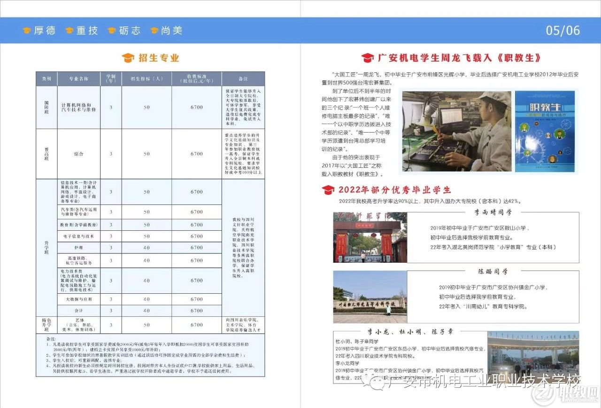Viewport: 601px width, 408px height.
Task: Open the red school gate photo beside 李雨晴同学
Action: [370, 237]
